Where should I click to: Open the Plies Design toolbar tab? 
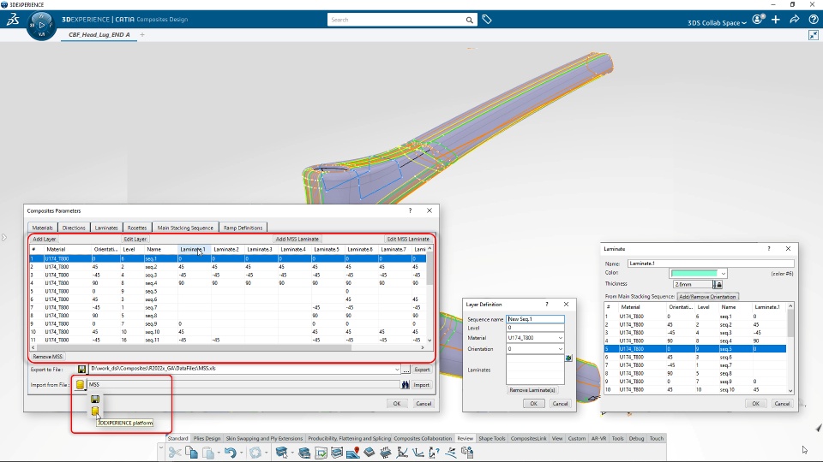coord(207,438)
